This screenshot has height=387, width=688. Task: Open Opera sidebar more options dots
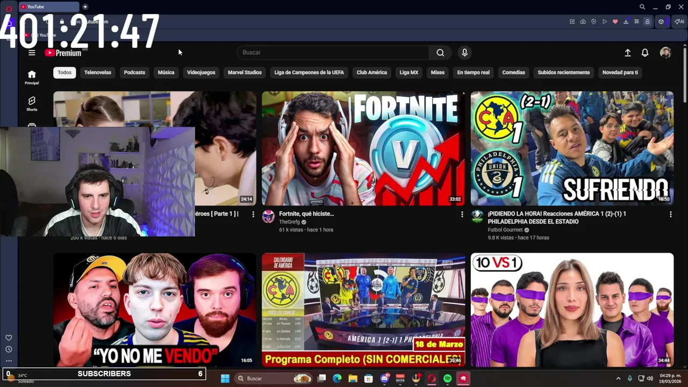9,361
